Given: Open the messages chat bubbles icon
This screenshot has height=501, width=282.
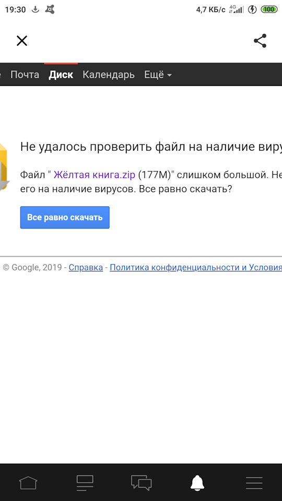Looking at the screenshot, I should (x=141, y=482).
